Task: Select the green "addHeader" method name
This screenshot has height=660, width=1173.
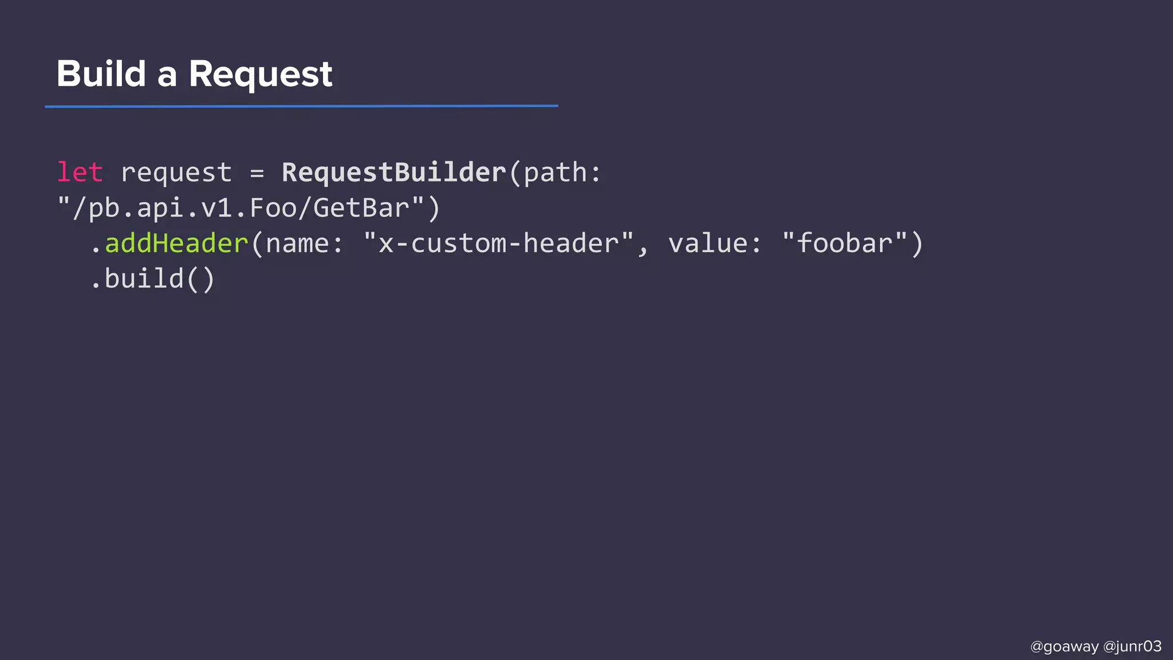Action: [x=176, y=243]
